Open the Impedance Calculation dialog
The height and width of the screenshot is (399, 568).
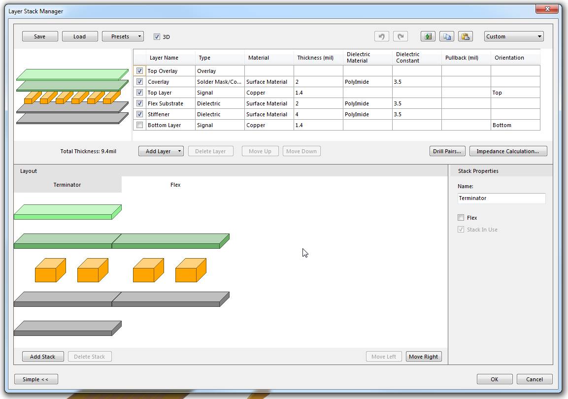pos(508,151)
